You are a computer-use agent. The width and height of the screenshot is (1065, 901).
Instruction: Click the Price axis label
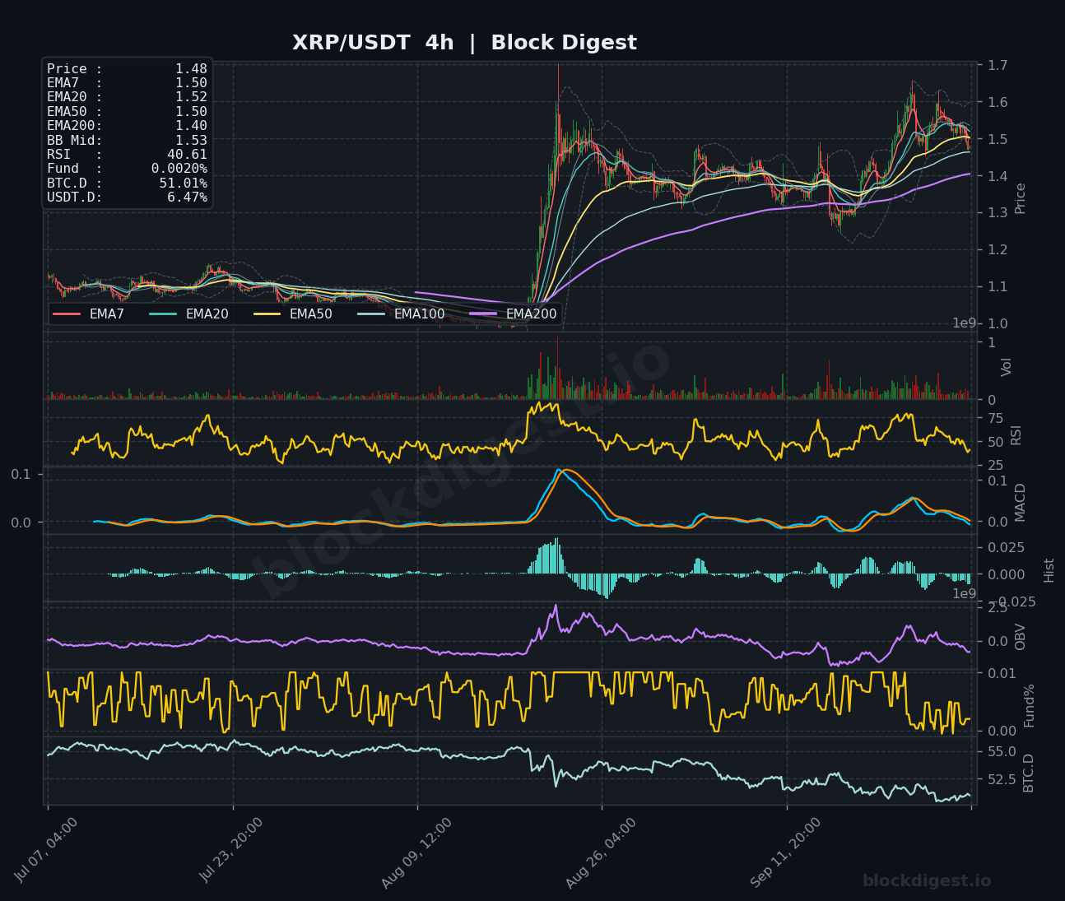point(1021,198)
